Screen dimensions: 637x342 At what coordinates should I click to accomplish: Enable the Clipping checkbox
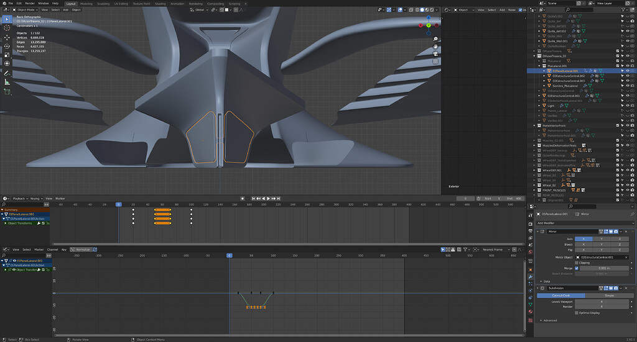pyautogui.click(x=577, y=263)
